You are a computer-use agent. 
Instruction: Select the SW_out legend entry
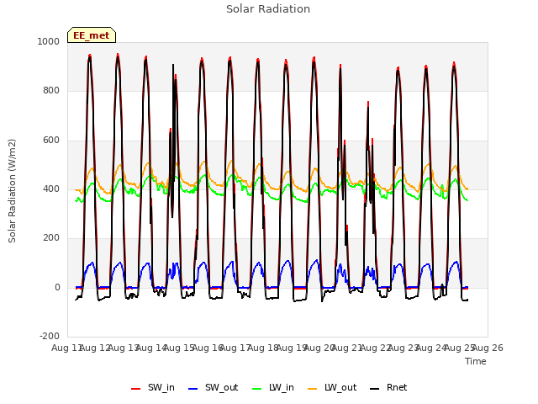click(213, 387)
